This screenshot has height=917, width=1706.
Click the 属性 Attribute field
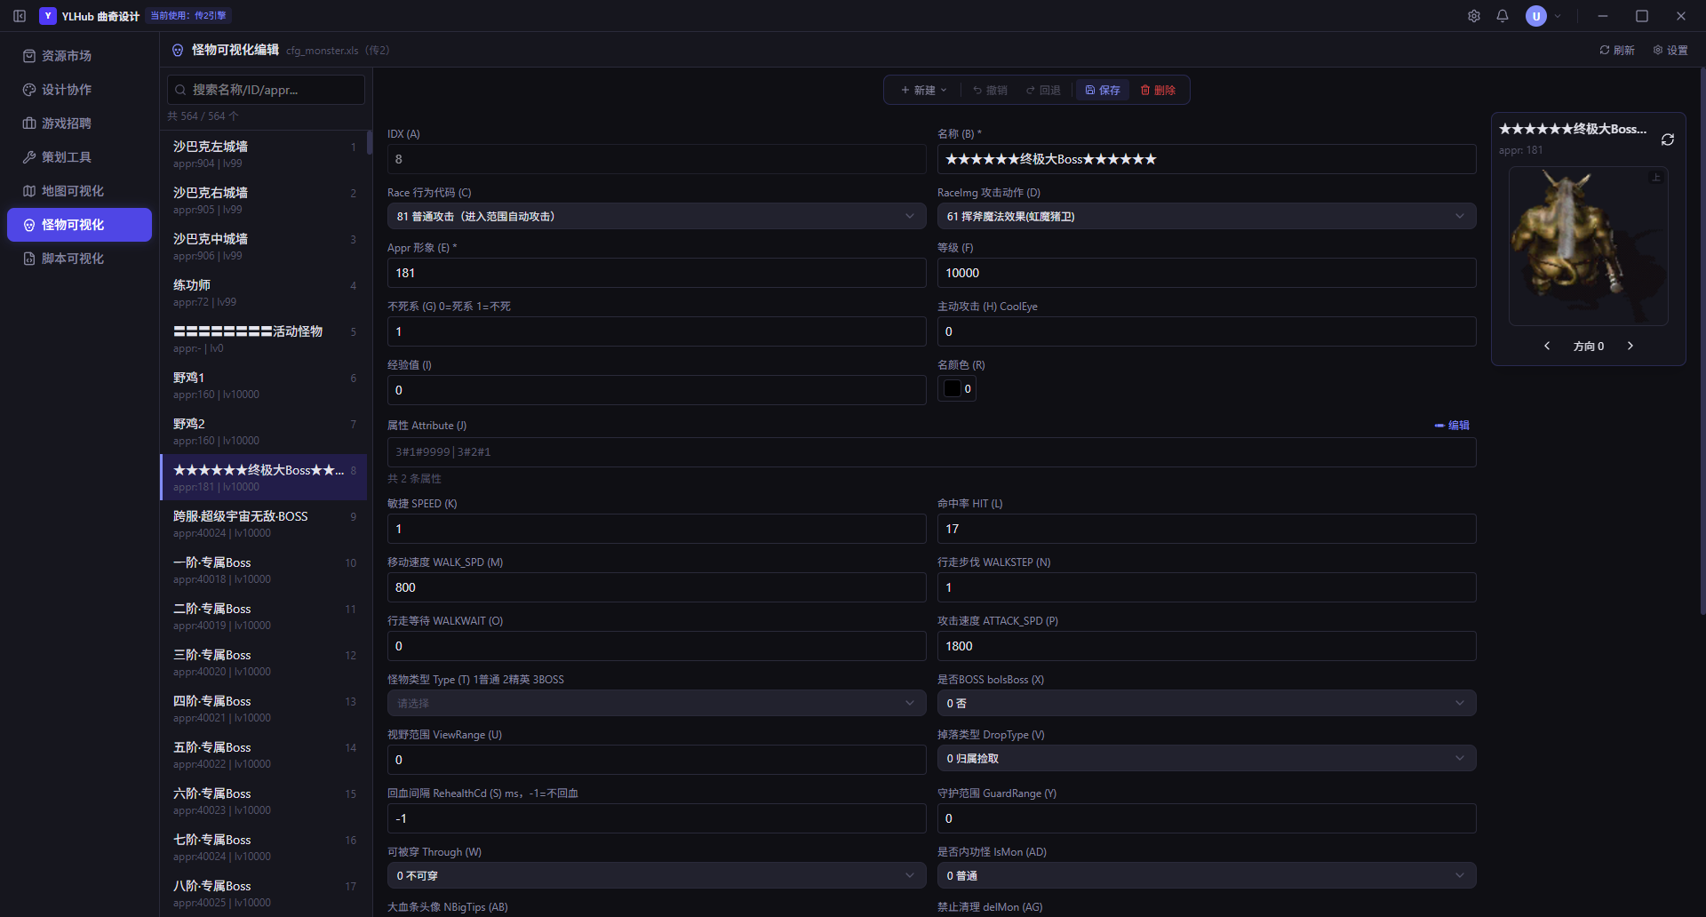pos(931,451)
